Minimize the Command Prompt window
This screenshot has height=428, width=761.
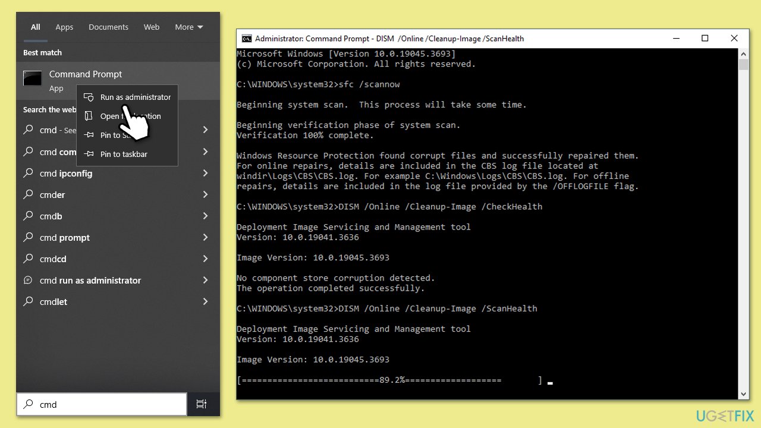pyautogui.click(x=677, y=39)
